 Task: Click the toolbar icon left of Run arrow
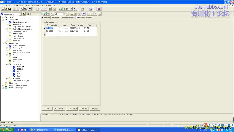38,9
